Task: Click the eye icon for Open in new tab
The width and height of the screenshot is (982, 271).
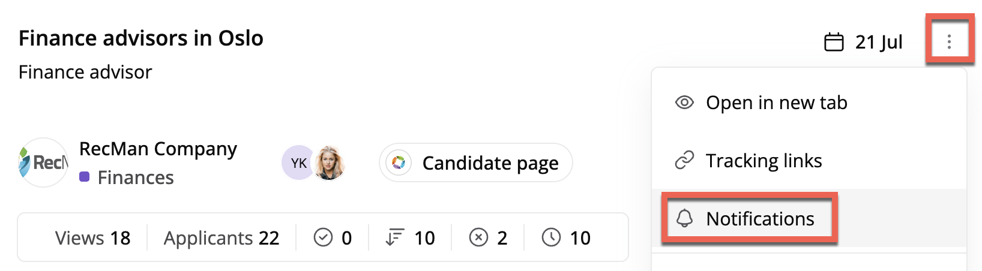Action: click(684, 103)
